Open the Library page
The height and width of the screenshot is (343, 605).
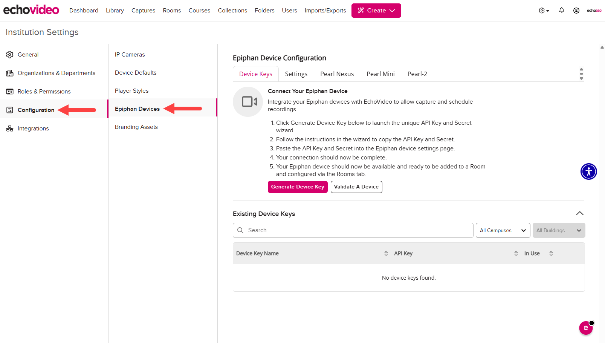click(115, 11)
